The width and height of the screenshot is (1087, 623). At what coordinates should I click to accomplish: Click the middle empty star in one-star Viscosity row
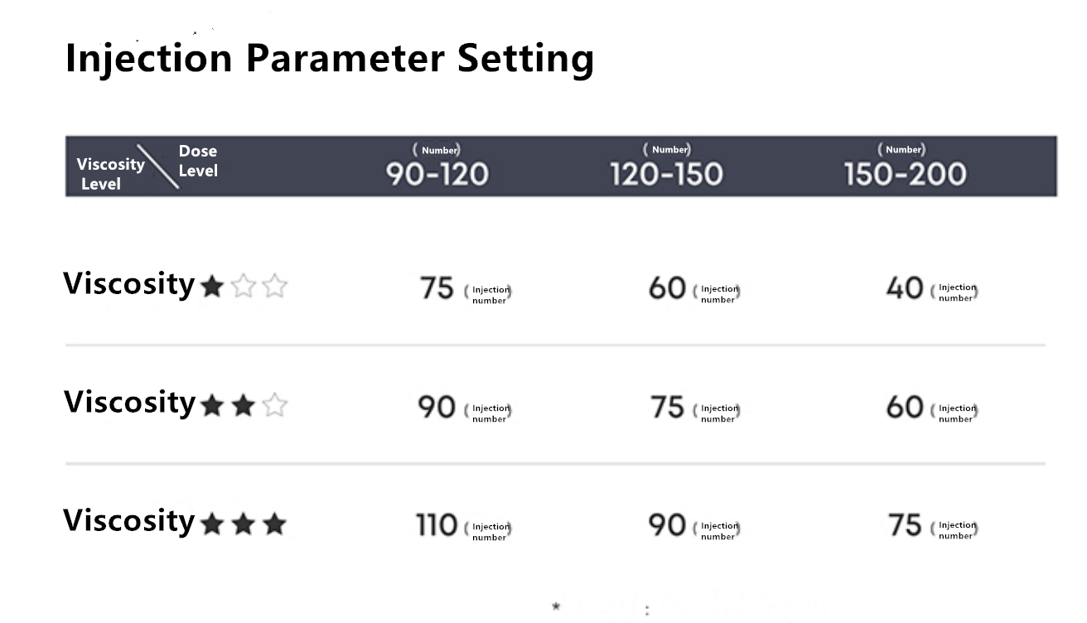tap(244, 287)
